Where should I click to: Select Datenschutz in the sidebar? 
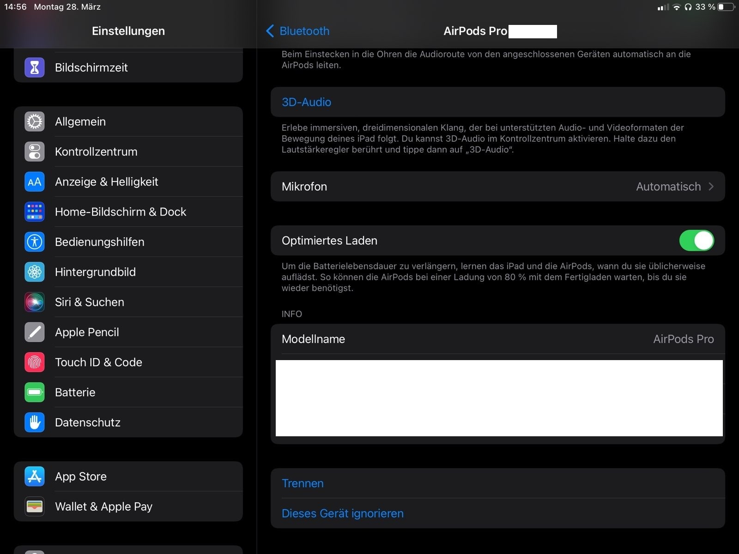(x=88, y=422)
